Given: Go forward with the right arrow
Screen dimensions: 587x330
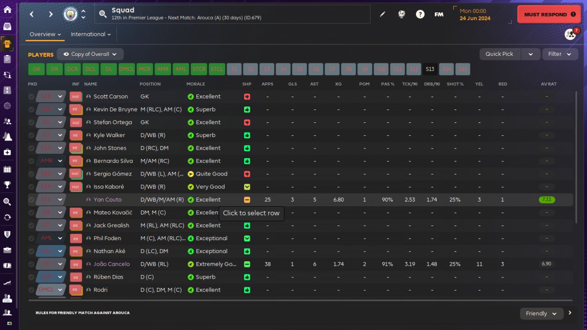Looking at the screenshot, I should [x=50, y=14].
